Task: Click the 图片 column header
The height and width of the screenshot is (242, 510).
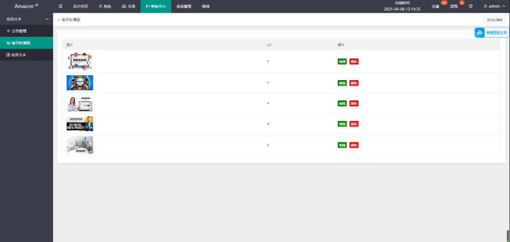Action: pos(70,45)
